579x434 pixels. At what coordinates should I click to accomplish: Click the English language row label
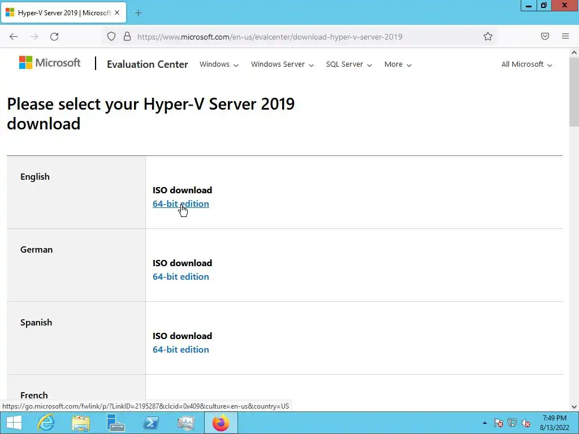tap(34, 177)
